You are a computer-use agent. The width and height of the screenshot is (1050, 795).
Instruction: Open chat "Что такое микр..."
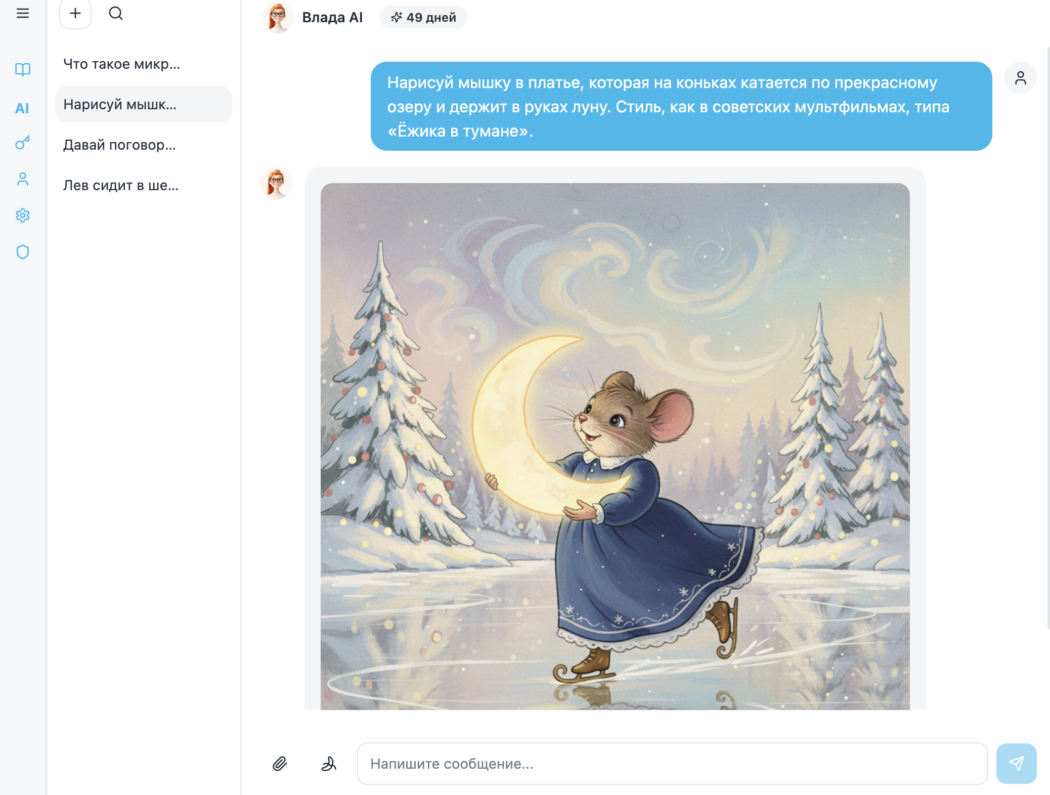pyautogui.click(x=121, y=64)
